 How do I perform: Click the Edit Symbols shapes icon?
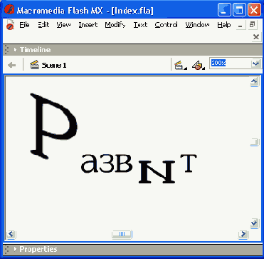click(199, 65)
